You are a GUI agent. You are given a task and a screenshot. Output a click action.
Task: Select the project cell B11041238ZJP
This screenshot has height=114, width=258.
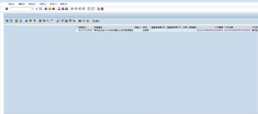(85, 30)
